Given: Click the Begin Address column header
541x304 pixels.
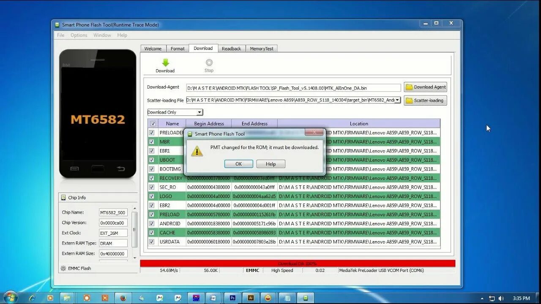Looking at the screenshot, I should click(x=209, y=124).
